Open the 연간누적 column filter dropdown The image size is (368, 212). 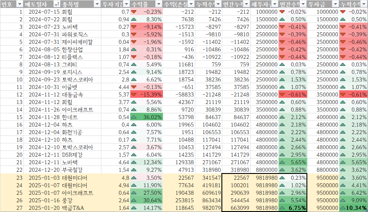click(x=246, y=4)
